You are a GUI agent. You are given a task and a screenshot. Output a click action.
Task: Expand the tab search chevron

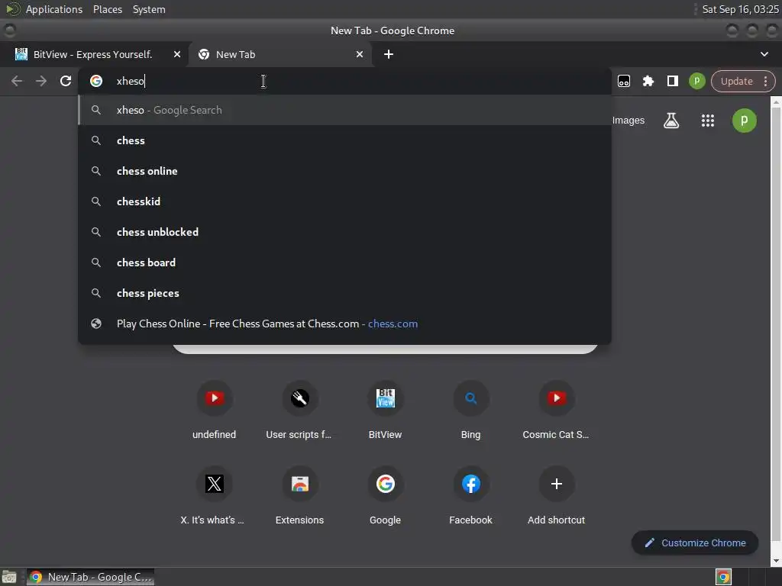pyautogui.click(x=764, y=54)
